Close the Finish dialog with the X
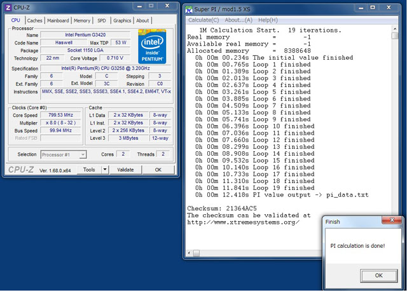Viewport: 407px width, 291px height. [x=392, y=220]
